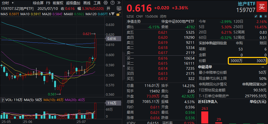
Task: Open the dropdown beside 分时
Action: (13, 3)
